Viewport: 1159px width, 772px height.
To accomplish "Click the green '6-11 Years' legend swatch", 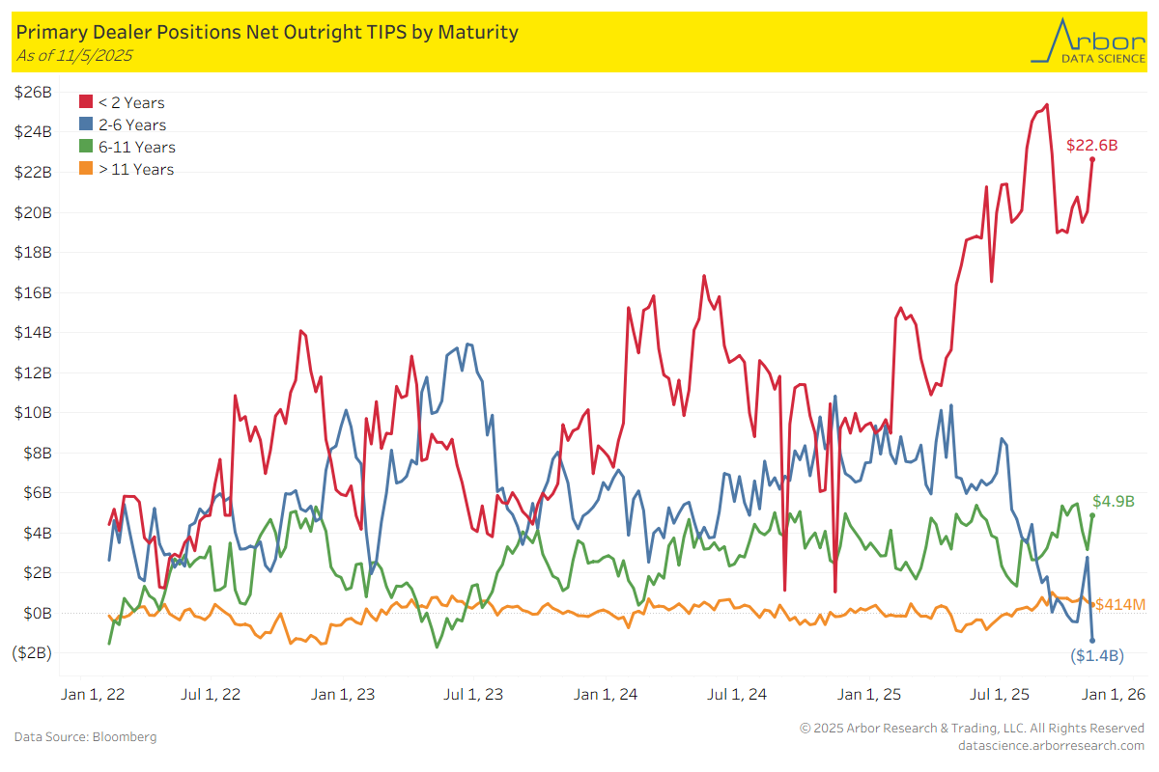I will pos(86,147).
